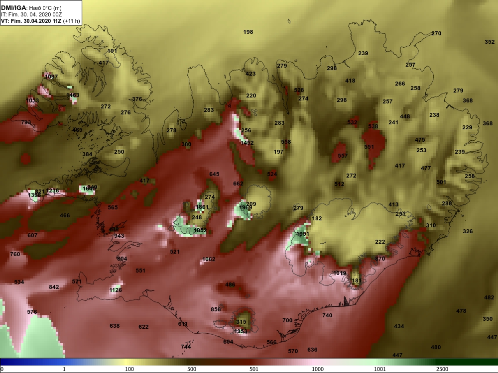Click the map value 1463 in the Westfjords
The height and width of the screenshot is (373, 498).
(x=73, y=95)
